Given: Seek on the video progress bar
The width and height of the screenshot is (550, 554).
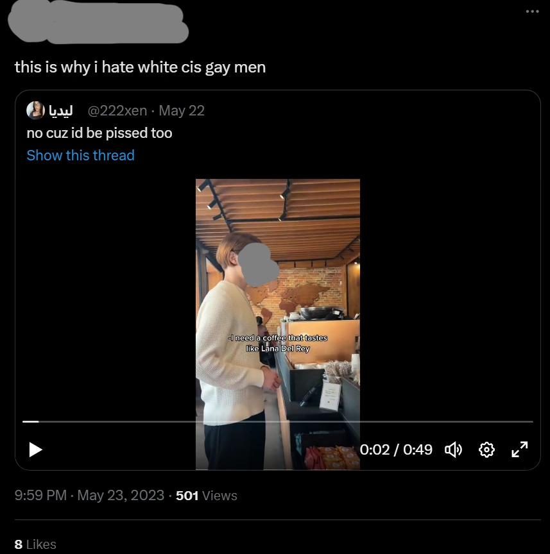Looking at the screenshot, I should 277,421.
